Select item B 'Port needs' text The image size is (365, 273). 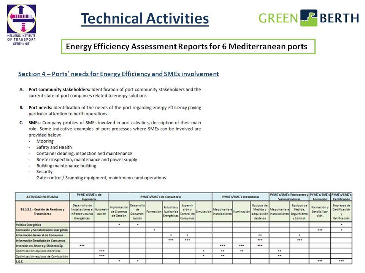[115, 110]
